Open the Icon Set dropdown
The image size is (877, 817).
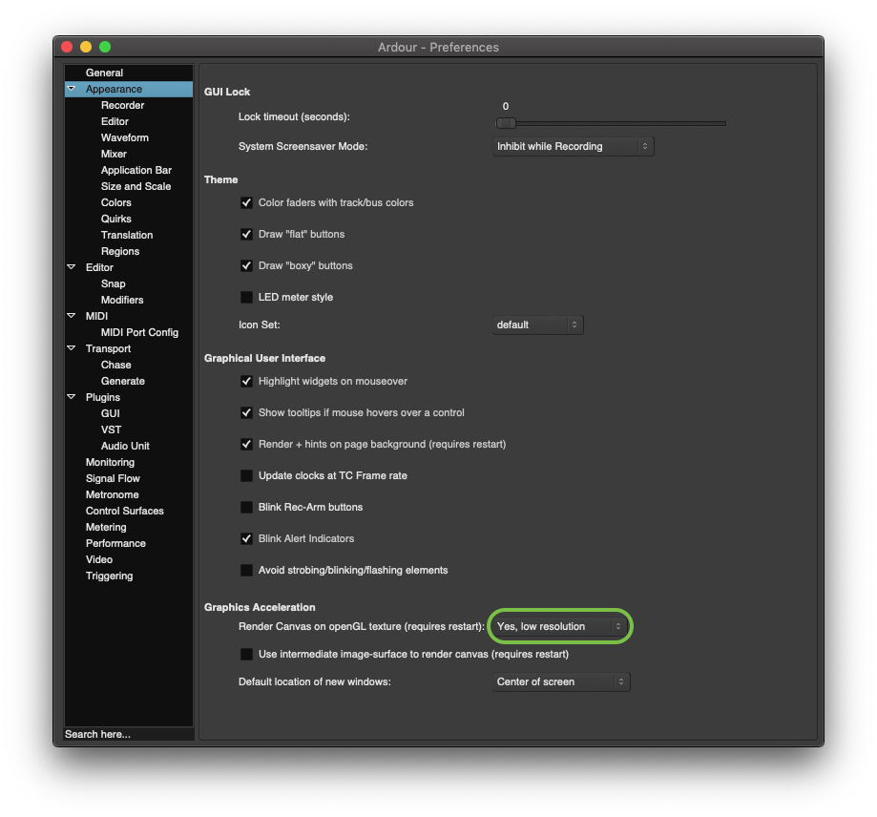tap(537, 325)
